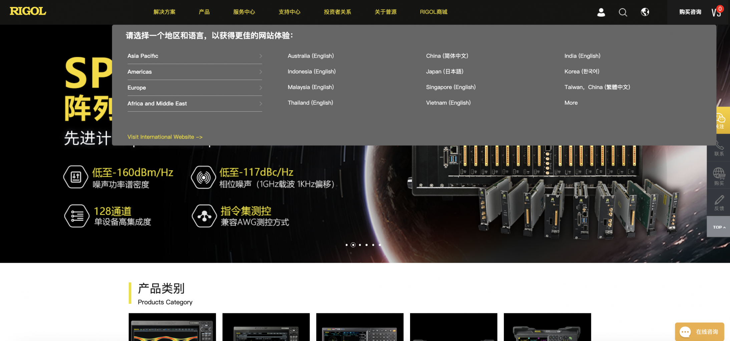Viewport: 730px width, 341px height.
Task: Go to first carousel slide dot
Action: tap(347, 245)
